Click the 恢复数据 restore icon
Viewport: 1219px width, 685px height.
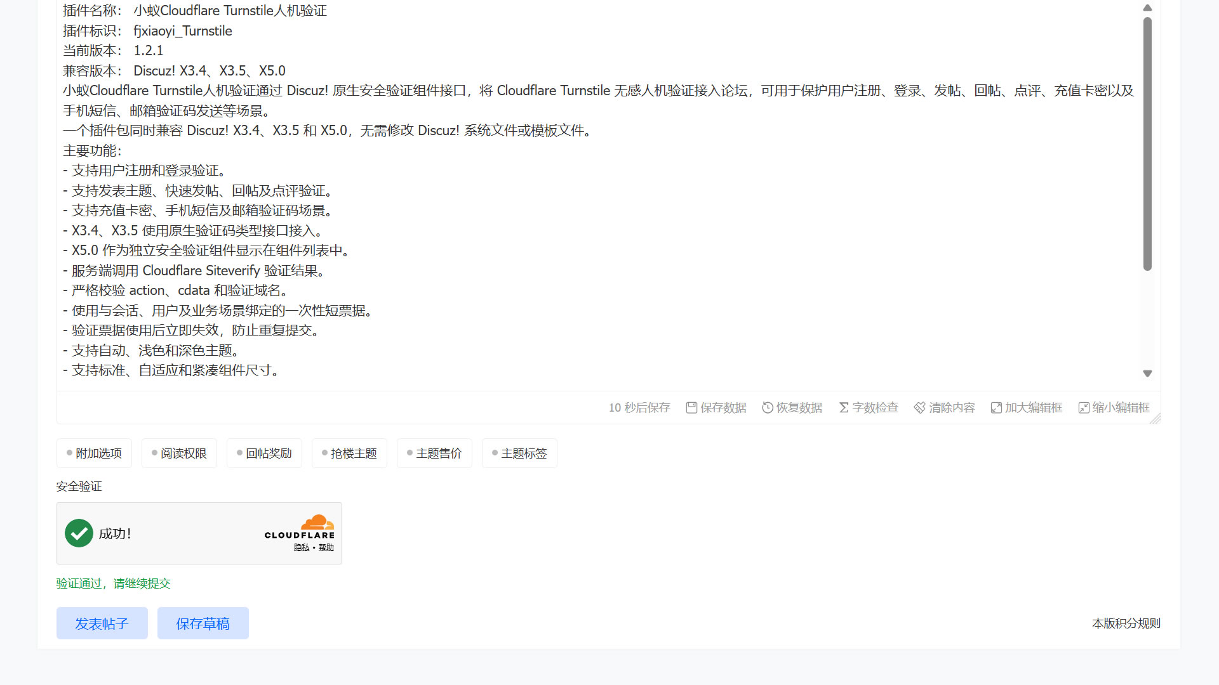[x=768, y=408]
